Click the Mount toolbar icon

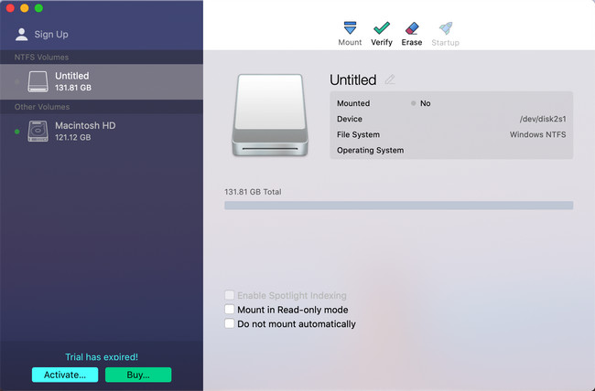(x=350, y=28)
